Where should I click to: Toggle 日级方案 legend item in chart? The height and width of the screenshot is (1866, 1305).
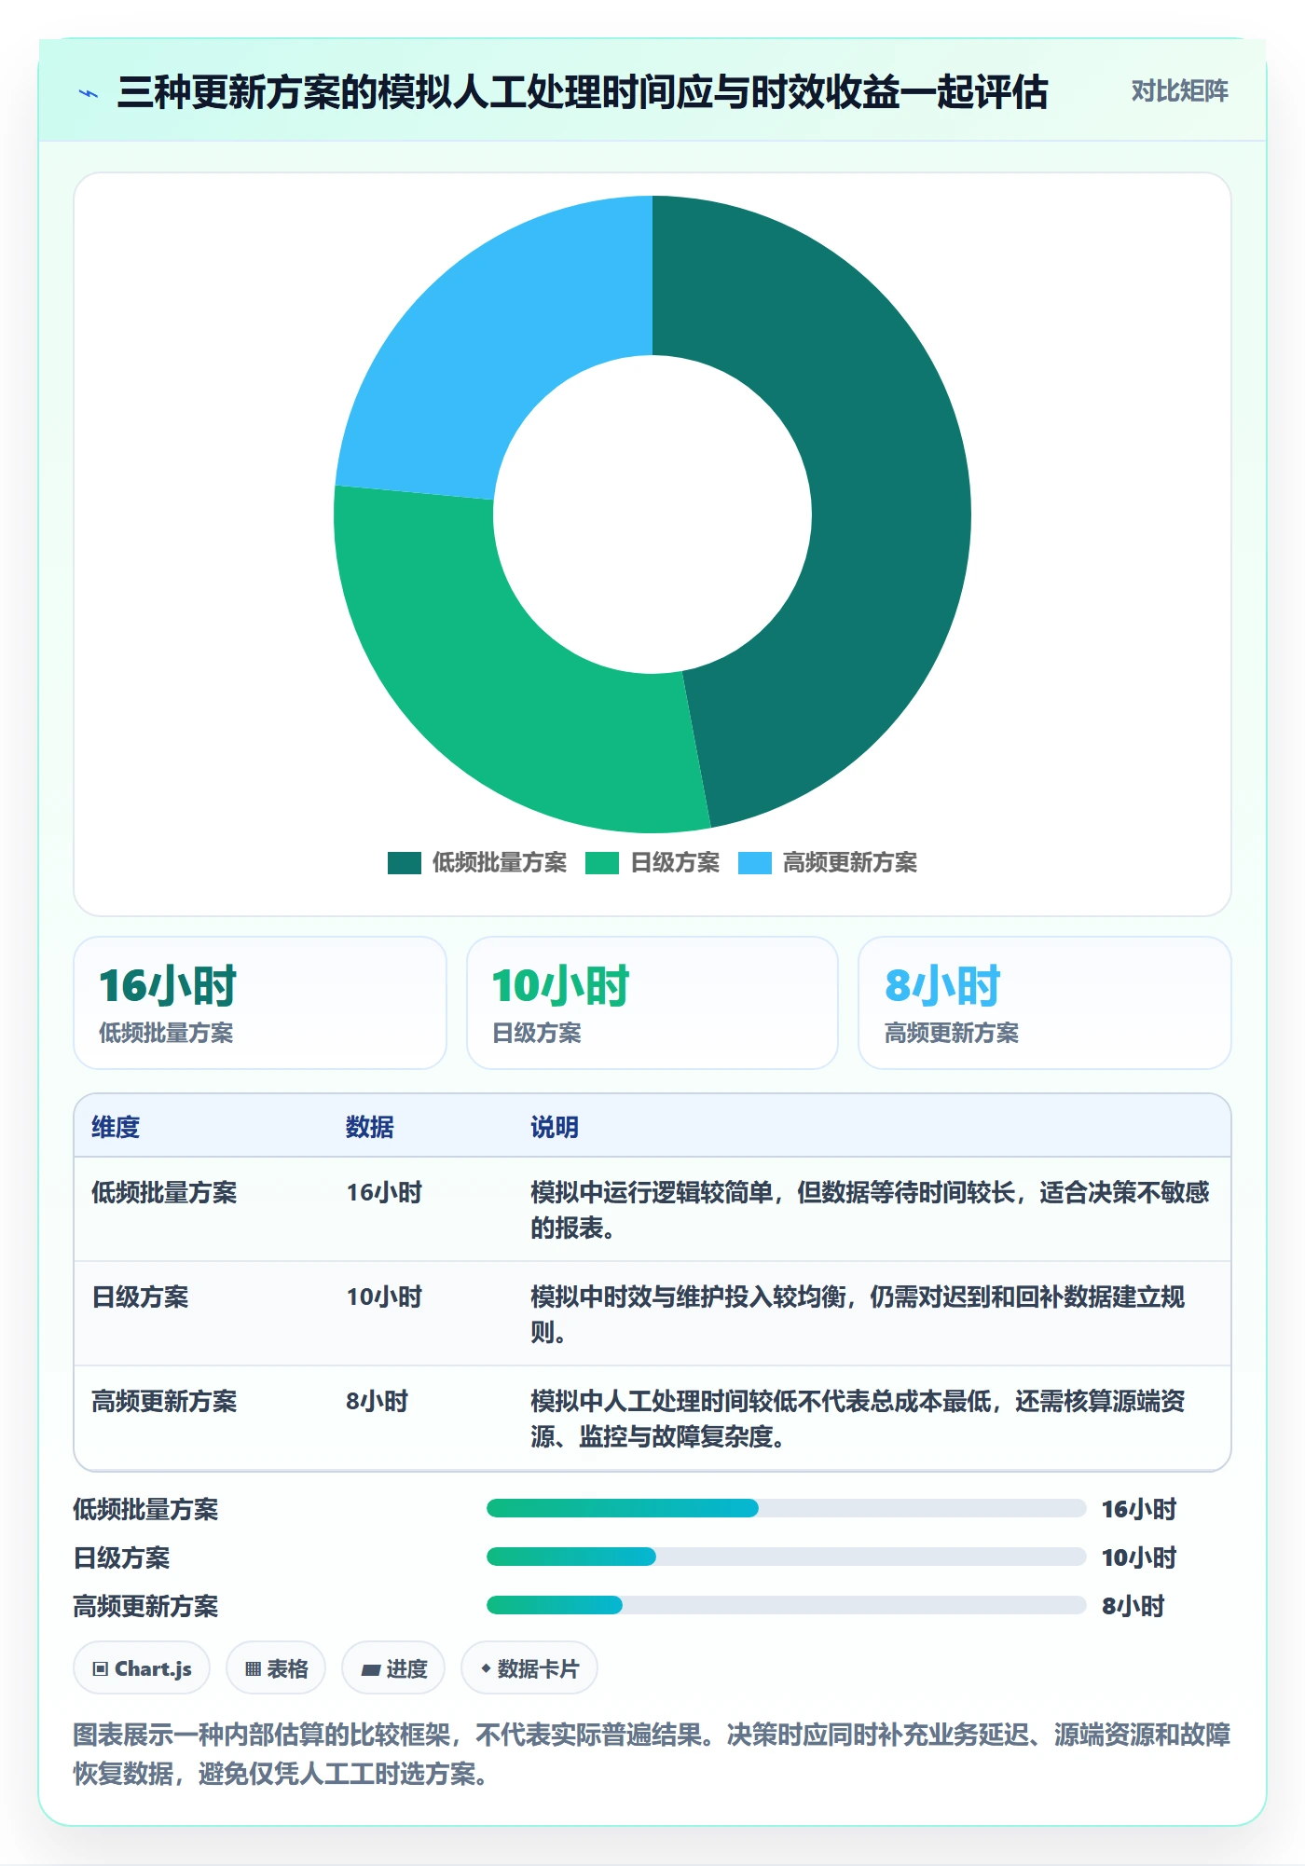[652, 863]
